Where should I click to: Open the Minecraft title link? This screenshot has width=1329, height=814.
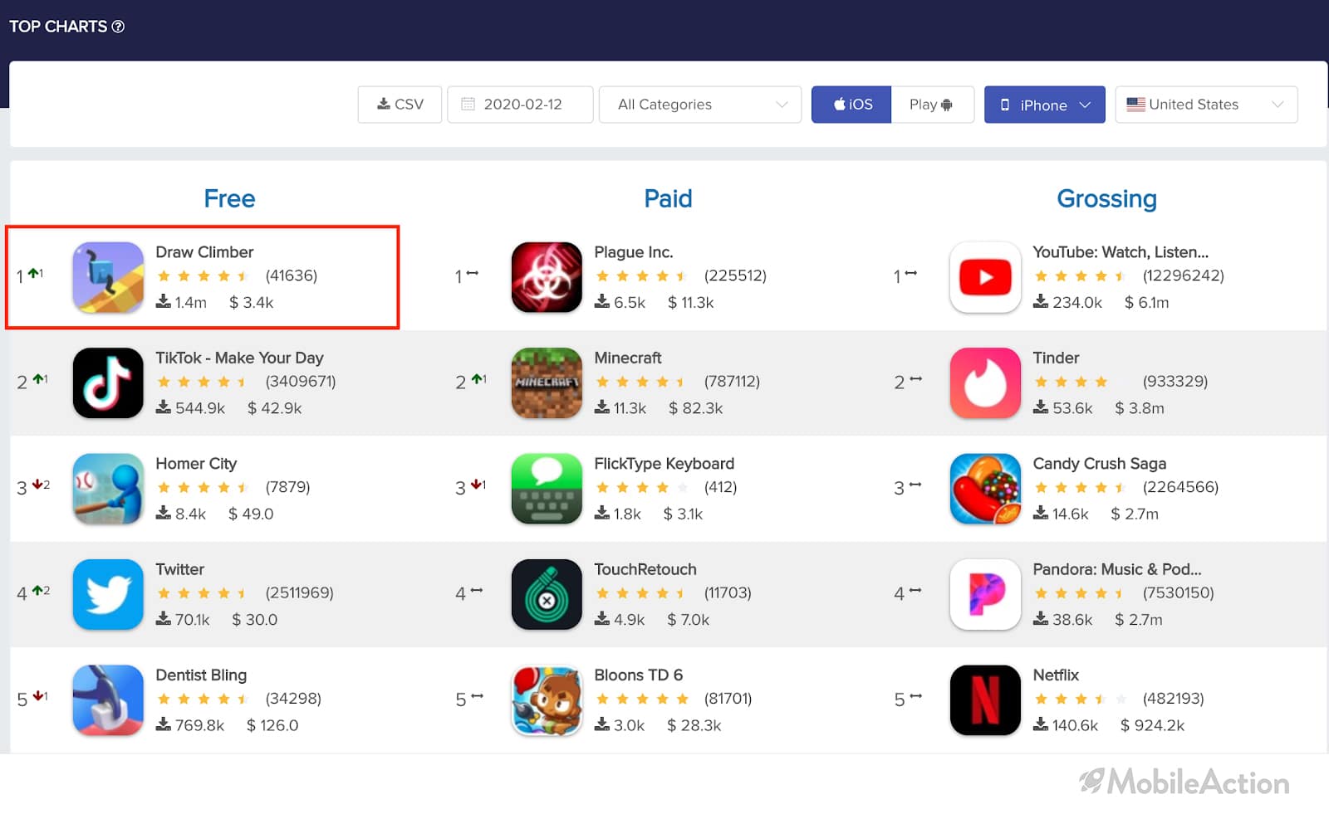(628, 358)
